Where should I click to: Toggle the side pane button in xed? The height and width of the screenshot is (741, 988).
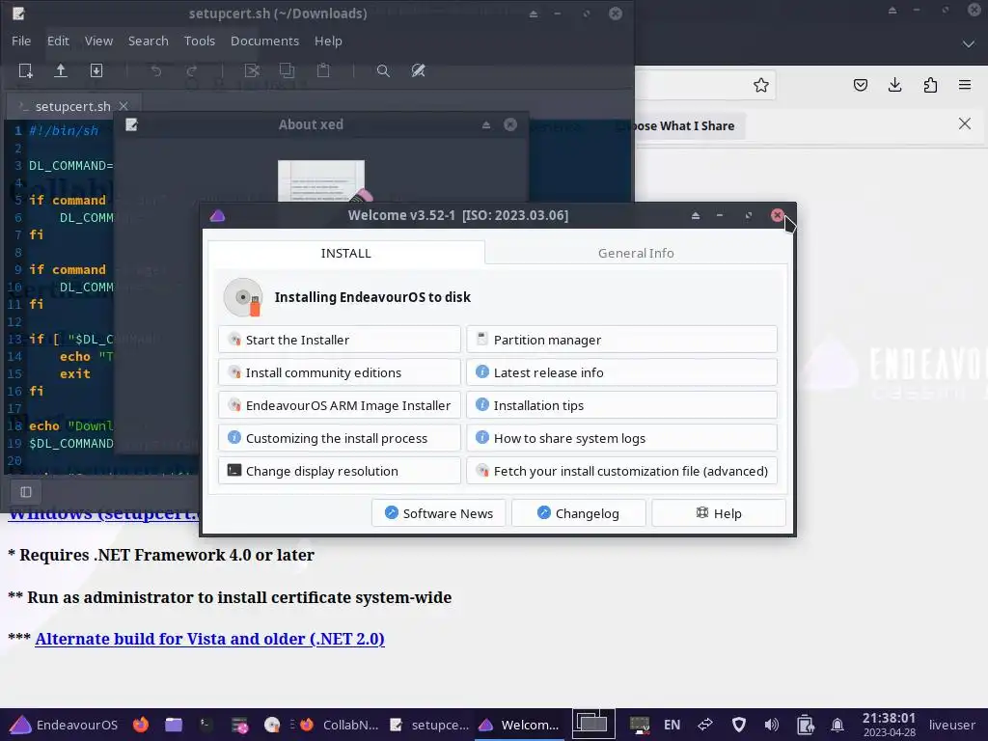(x=26, y=491)
